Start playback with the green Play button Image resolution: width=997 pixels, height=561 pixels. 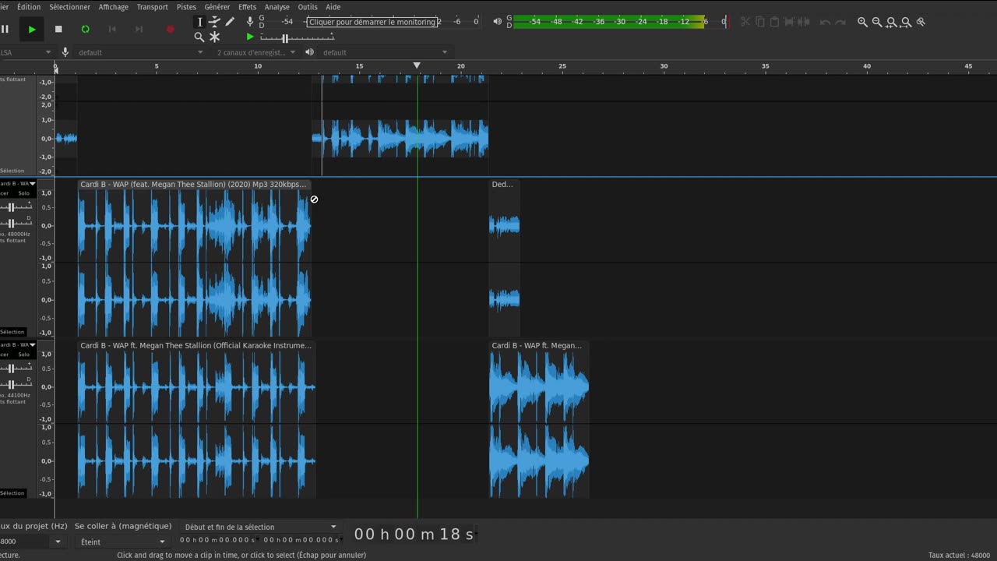32,29
